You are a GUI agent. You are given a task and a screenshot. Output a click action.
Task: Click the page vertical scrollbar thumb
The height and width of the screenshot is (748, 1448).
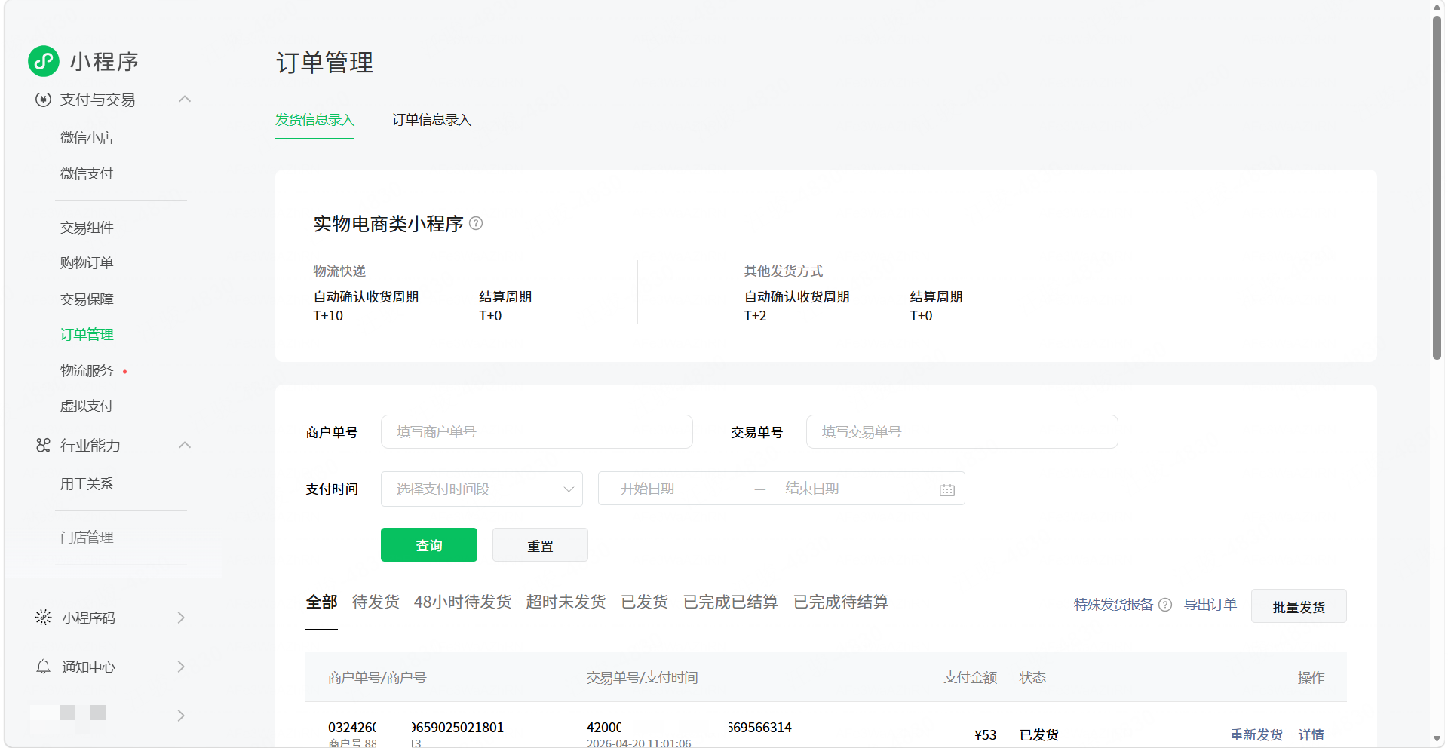pos(1437,189)
